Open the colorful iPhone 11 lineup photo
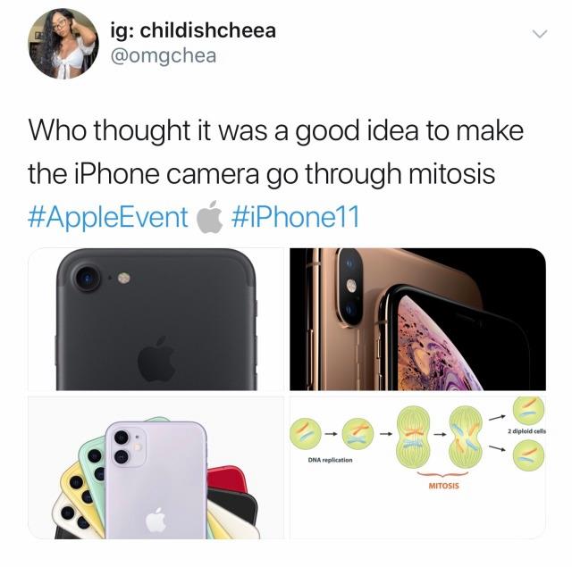 pyautogui.click(x=156, y=468)
